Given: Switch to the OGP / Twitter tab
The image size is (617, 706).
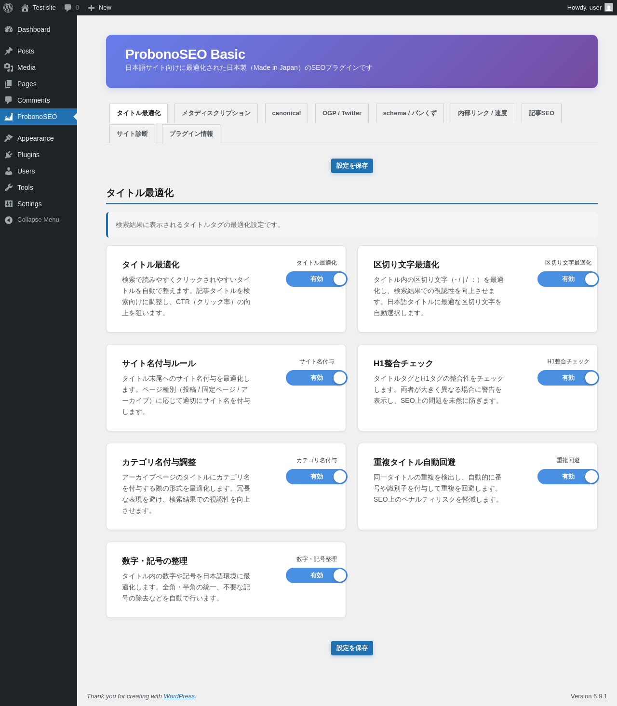Looking at the screenshot, I should (342, 113).
